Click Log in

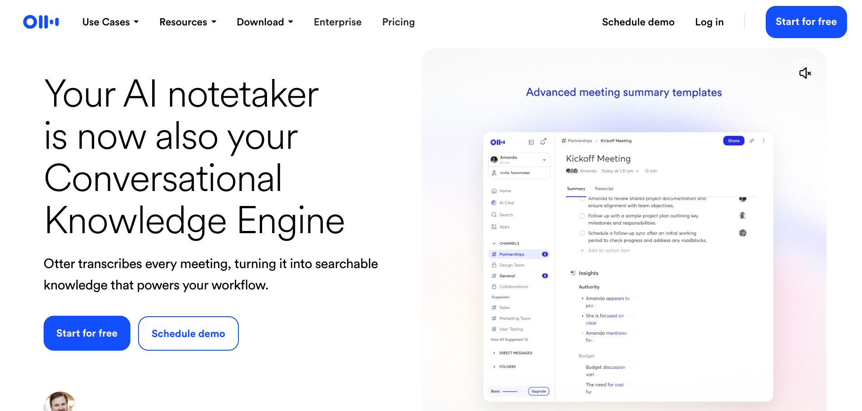click(x=709, y=22)
